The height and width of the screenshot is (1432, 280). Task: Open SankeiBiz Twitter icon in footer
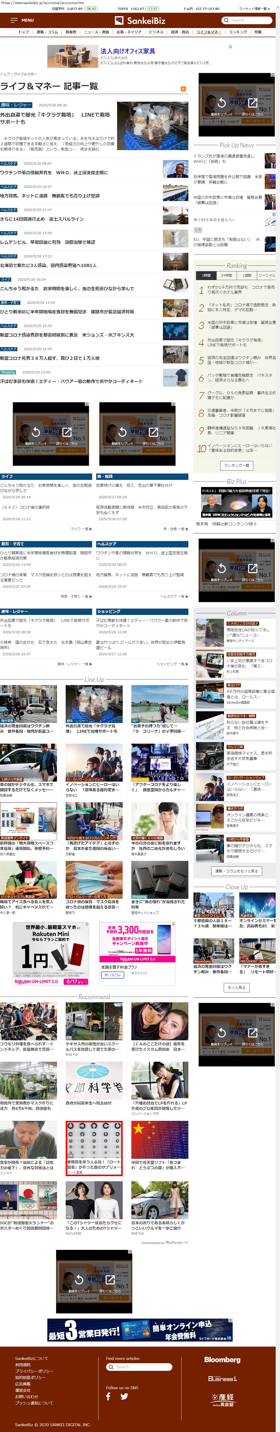[124, 1396]
